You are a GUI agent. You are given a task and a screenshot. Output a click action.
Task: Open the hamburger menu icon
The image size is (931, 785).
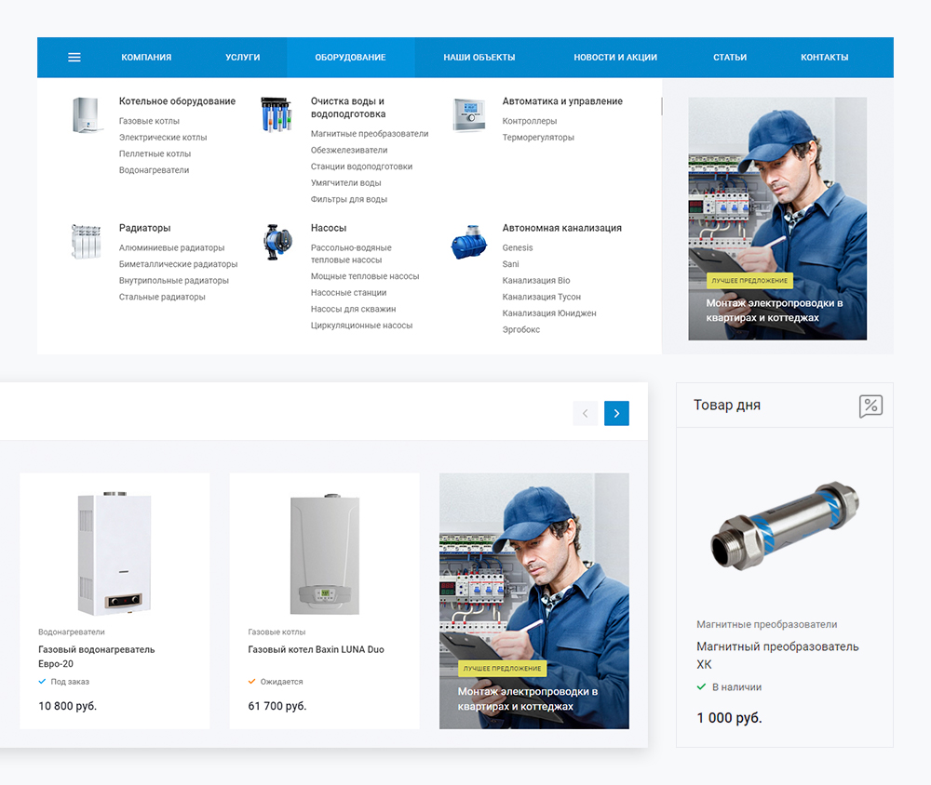74,58
